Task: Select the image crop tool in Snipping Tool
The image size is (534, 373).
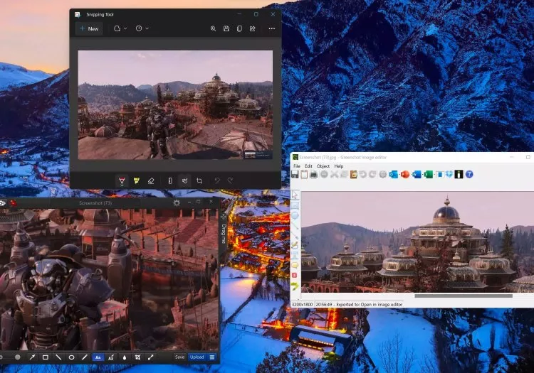Action: point(199,181)
